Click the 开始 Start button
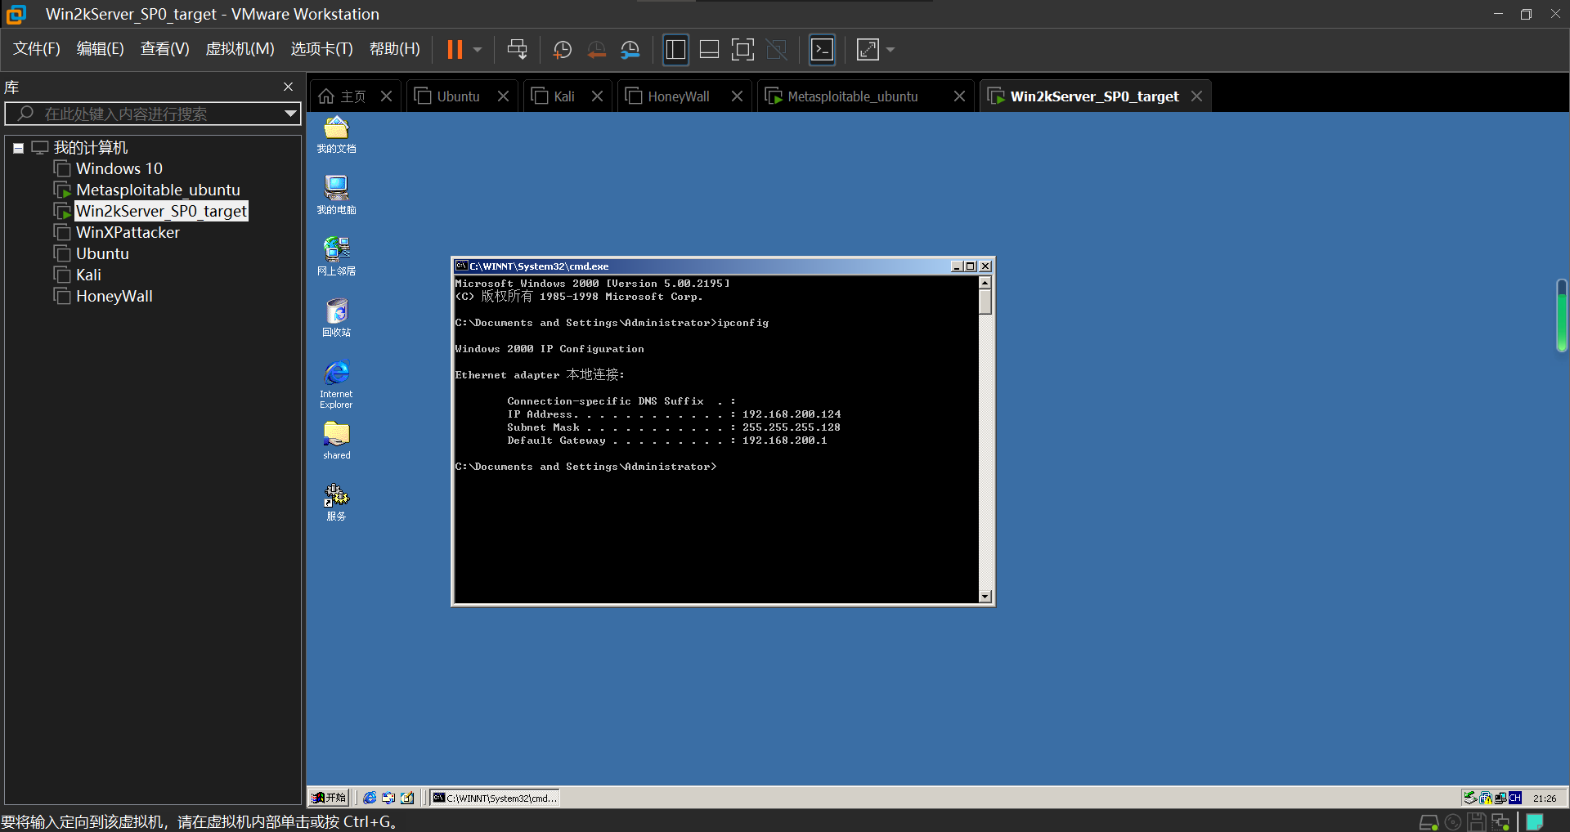The width and height of the screenshot is (1570, 832). pyautogui.click(x=330, y=798)
